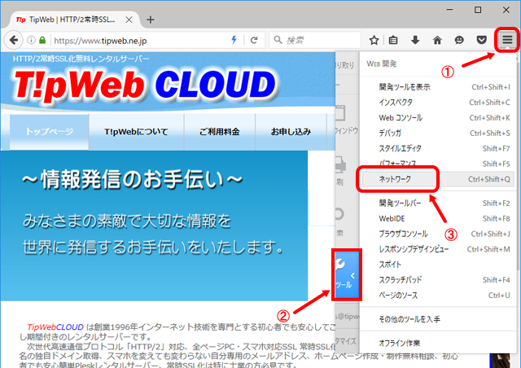This screenshot has height=368, width=521.
Task: Click the Pocket icon in toolbar
Action: (x=481, y=40)
